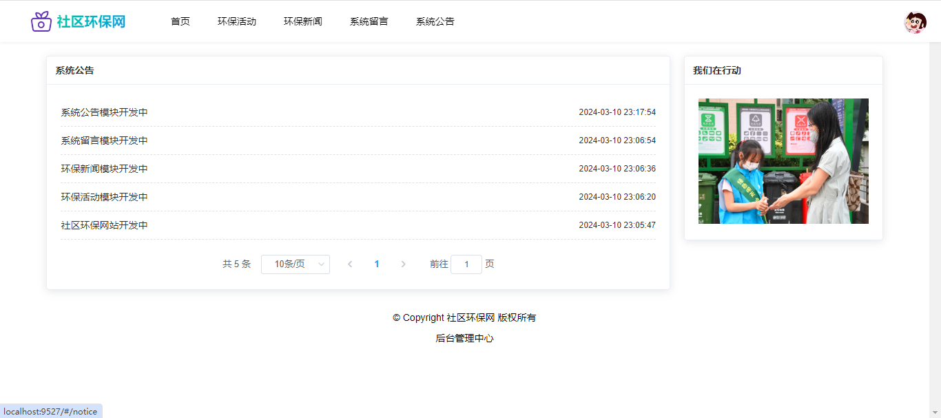Open the 首页 menu item

[x=180, y=21]
